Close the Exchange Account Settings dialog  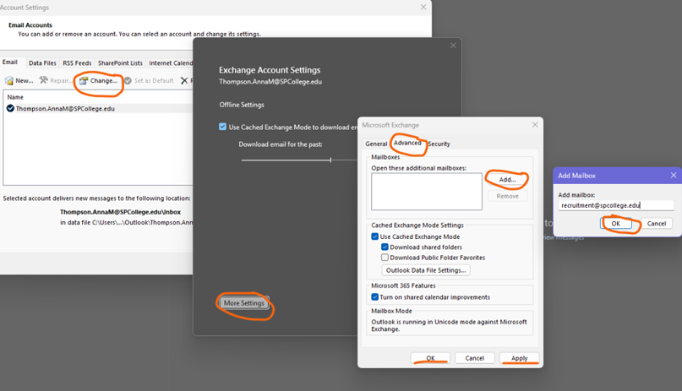click(x=453, y=46)
